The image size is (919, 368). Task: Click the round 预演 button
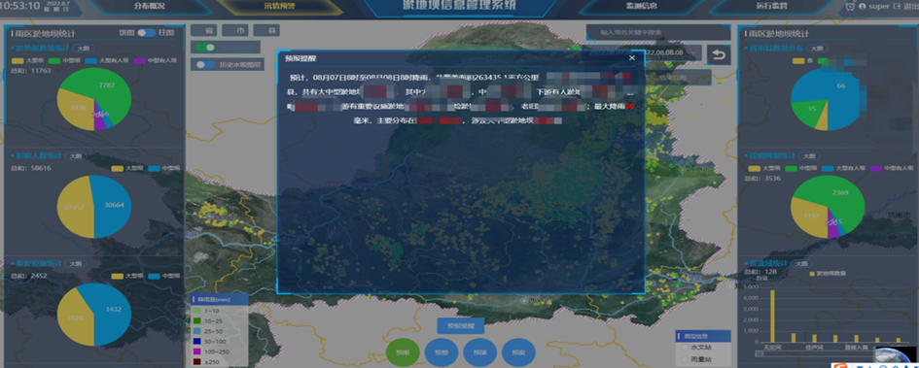(x=479, y=352)
